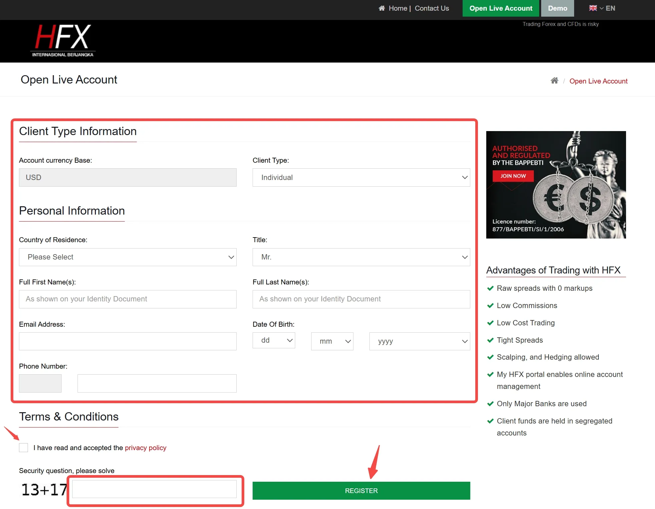Click the security question answer field

154,489
